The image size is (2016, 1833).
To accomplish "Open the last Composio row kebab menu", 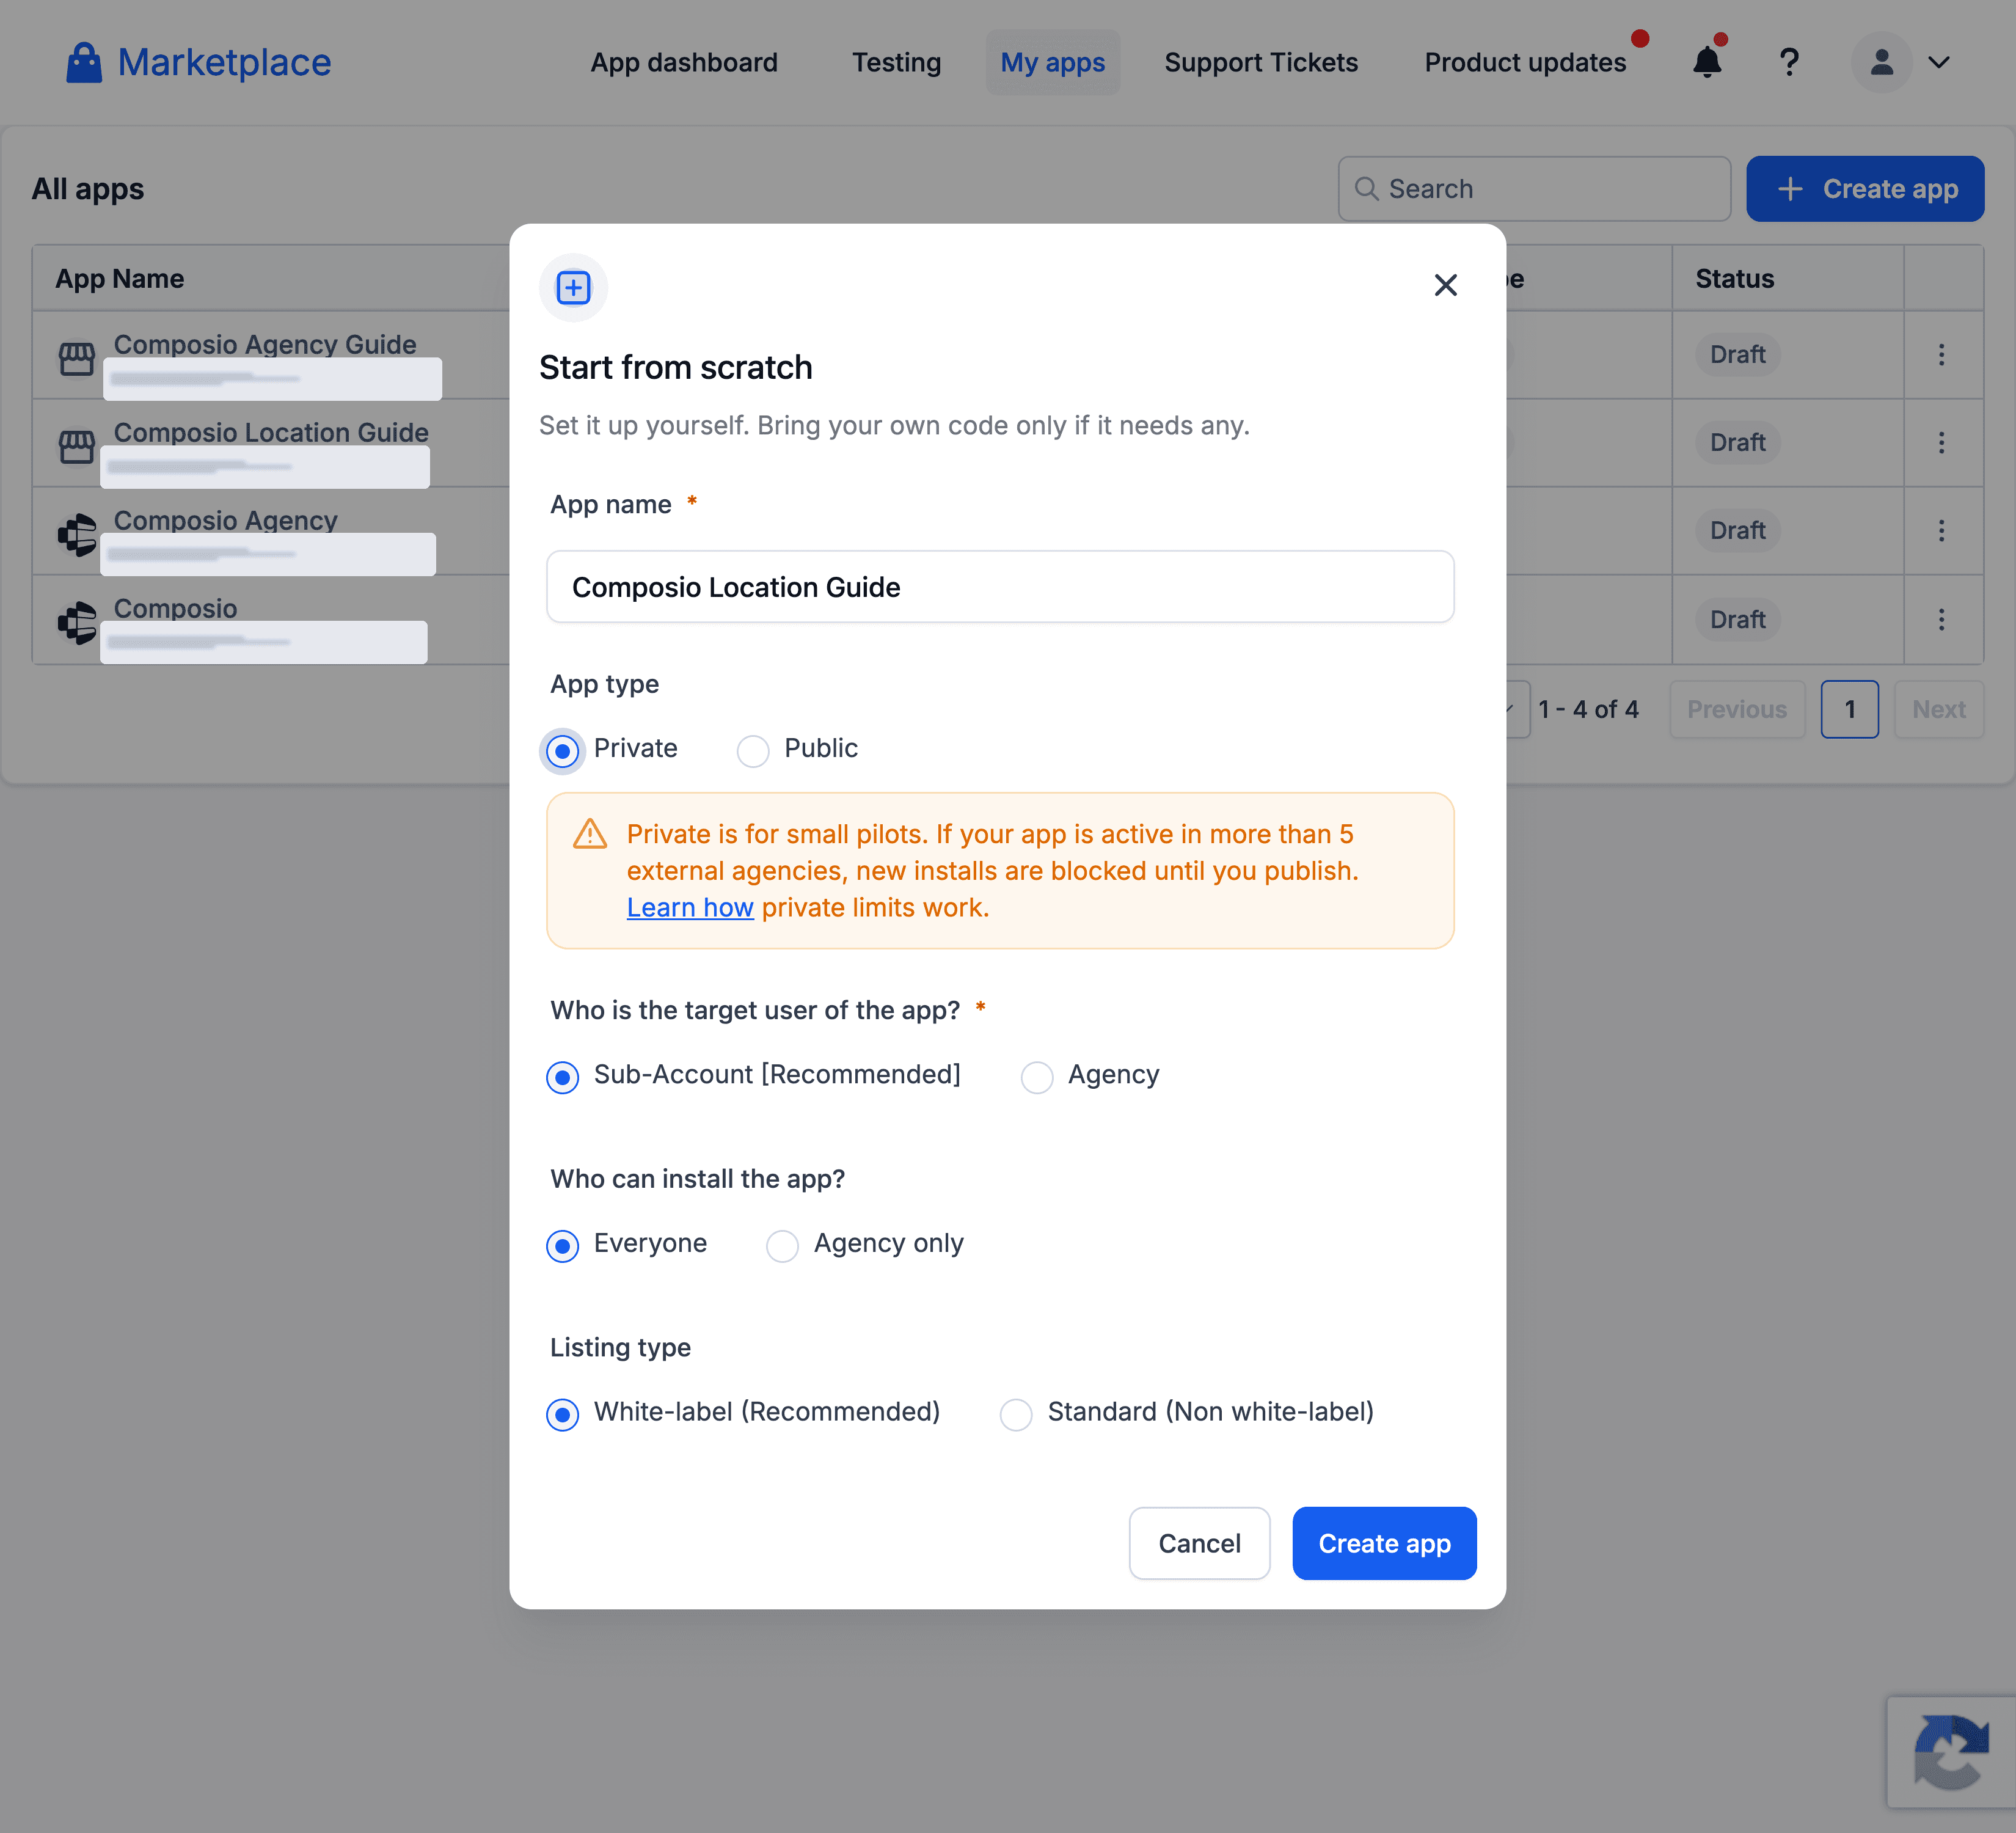I will coord(1941,620).
